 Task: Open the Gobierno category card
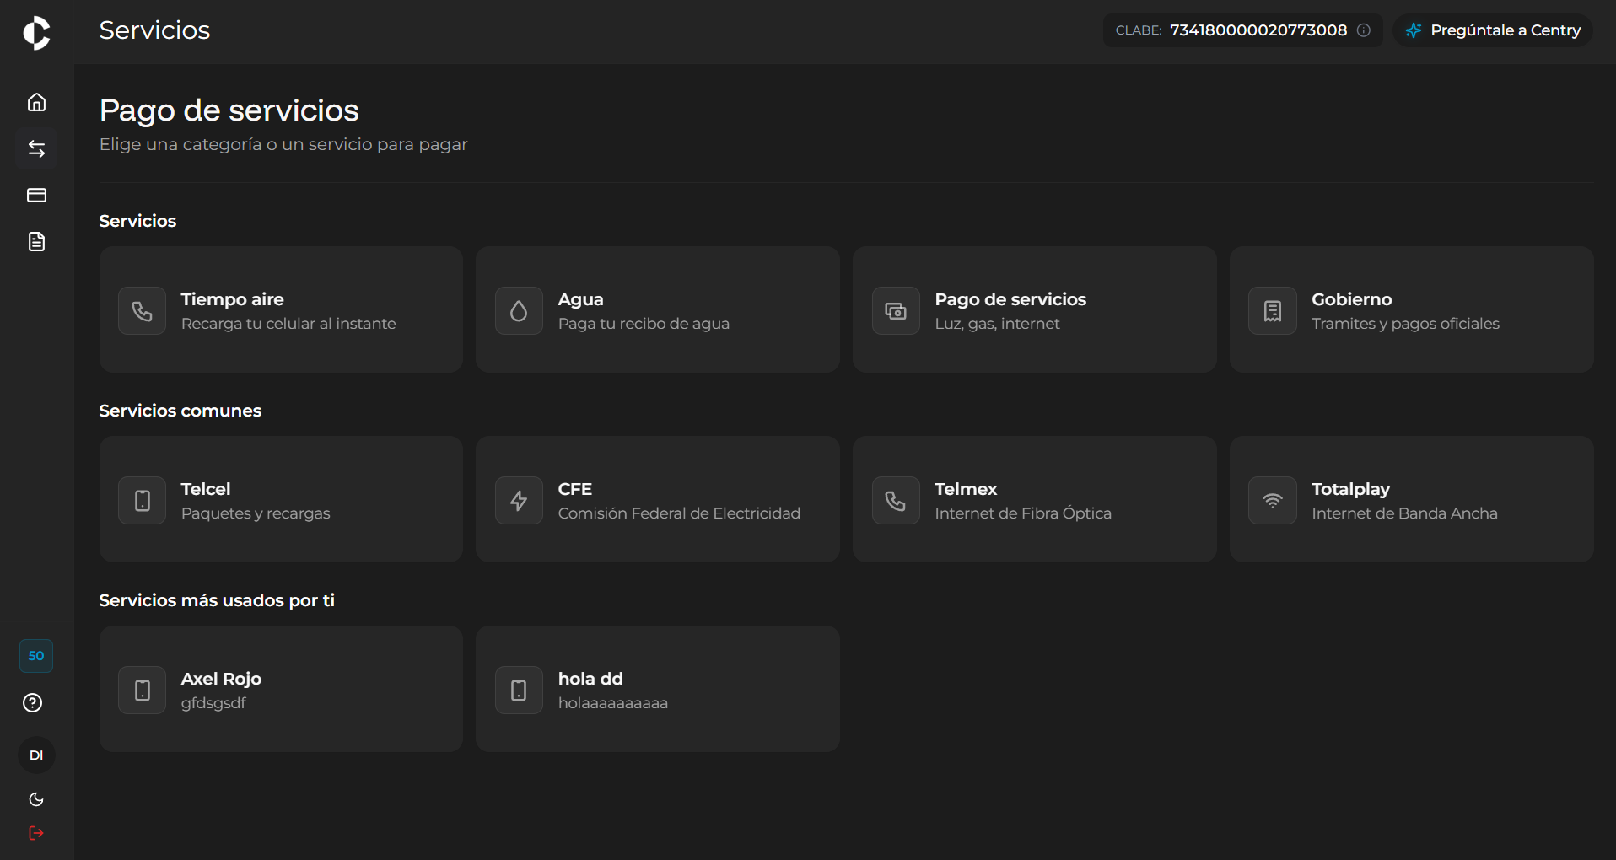tap(1412, 309)
